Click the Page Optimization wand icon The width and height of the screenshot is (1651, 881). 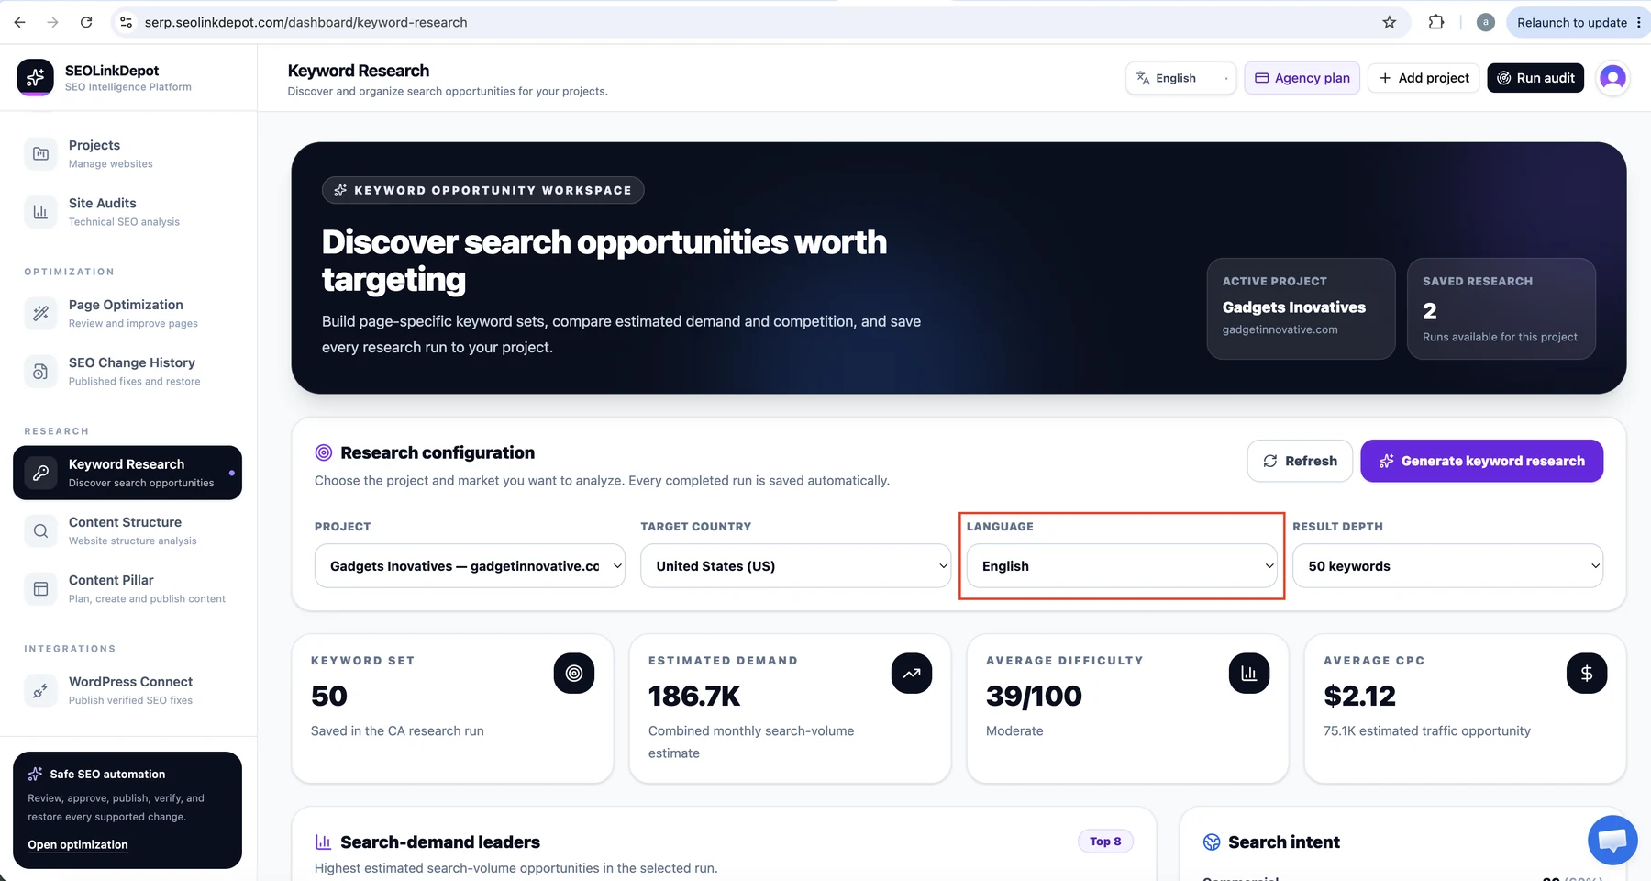tap(40, 313)
